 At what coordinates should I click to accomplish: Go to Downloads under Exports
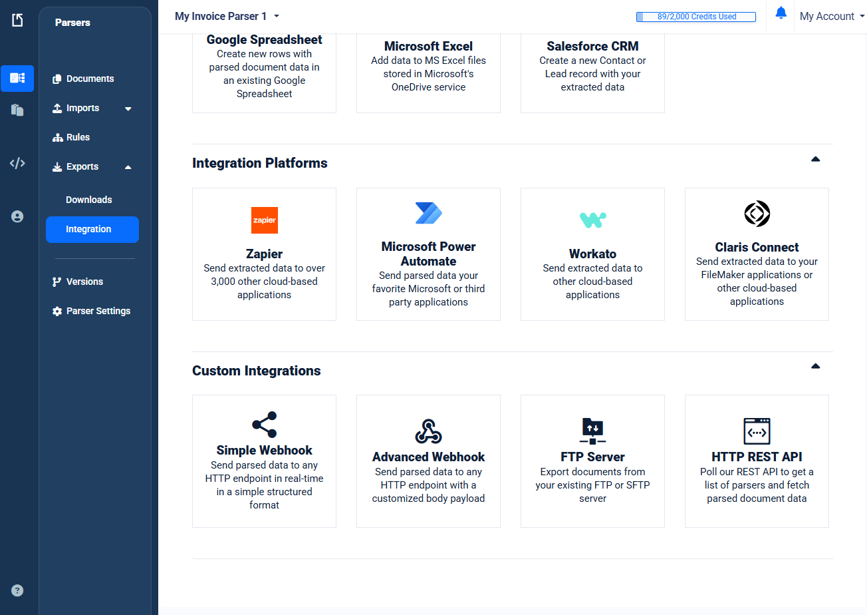[x=88, y=200]
